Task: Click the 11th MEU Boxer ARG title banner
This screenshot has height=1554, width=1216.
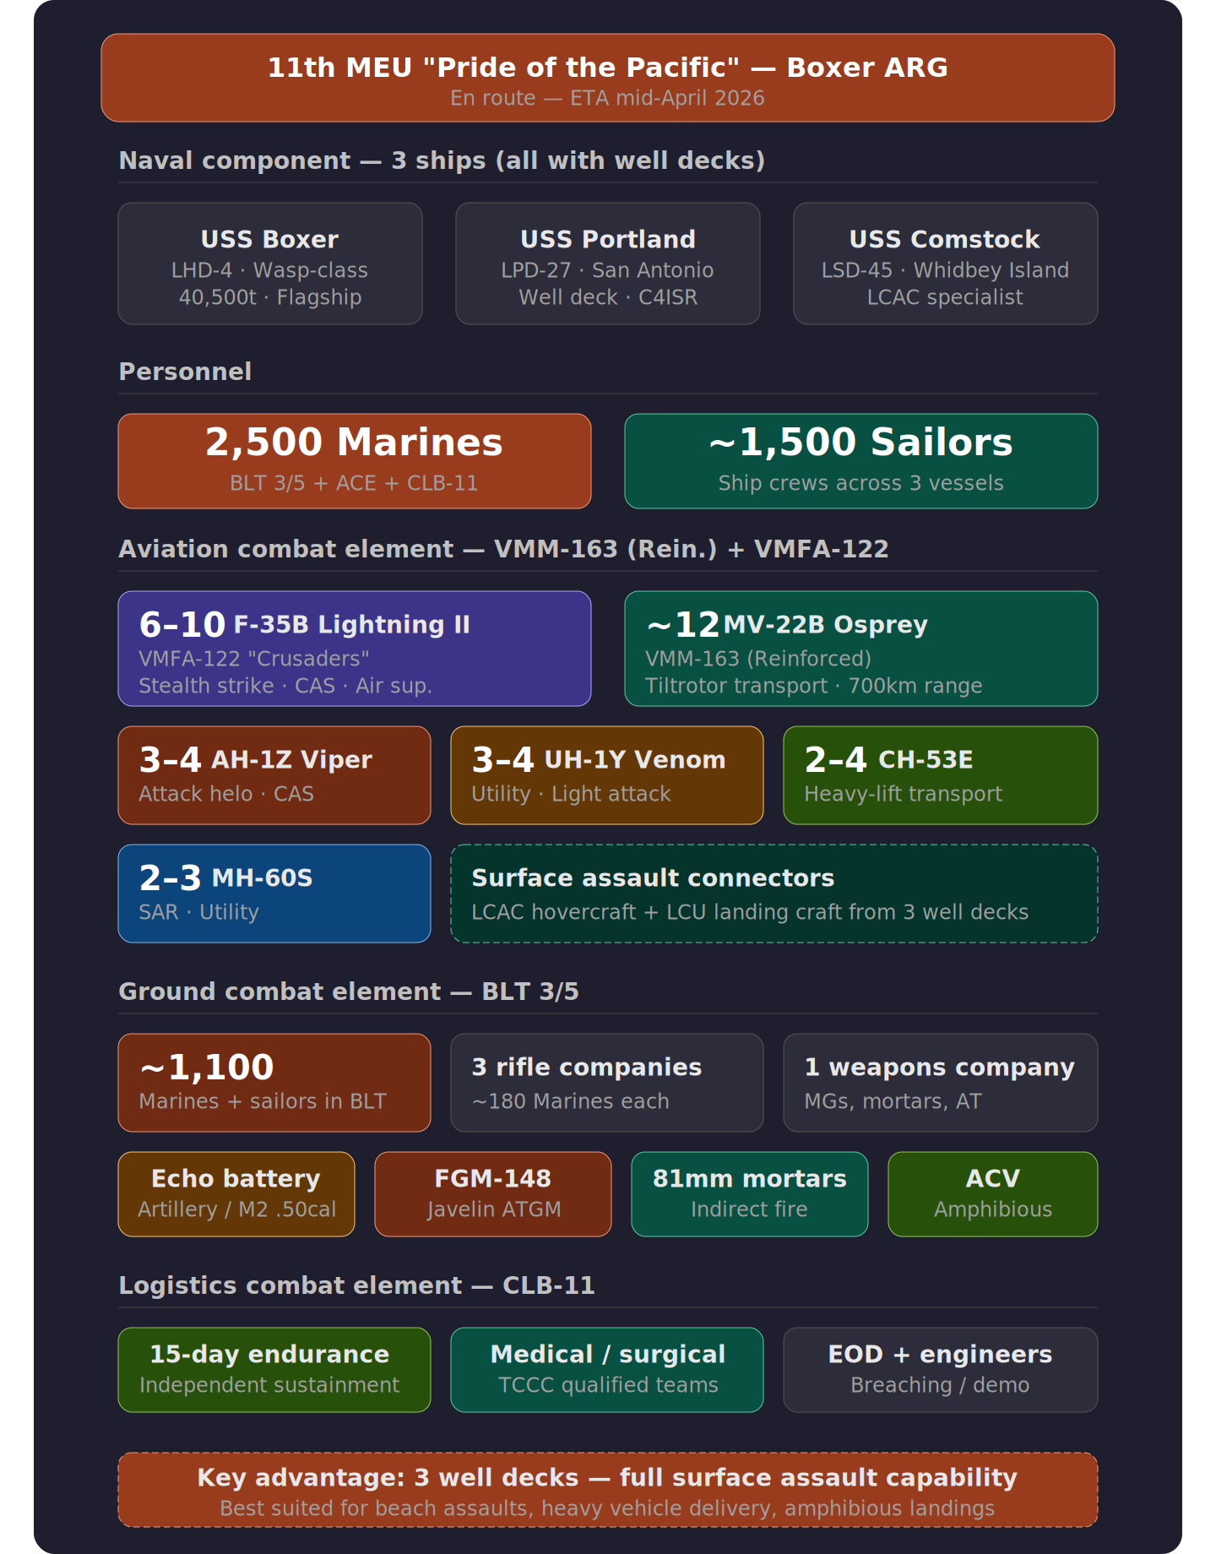Action: coord(608,78)
